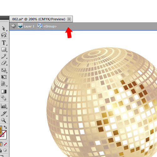Select the Perspective Grid tool

click(3, 84)
